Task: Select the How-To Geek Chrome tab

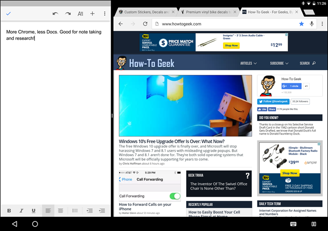Action: point(270,12)
